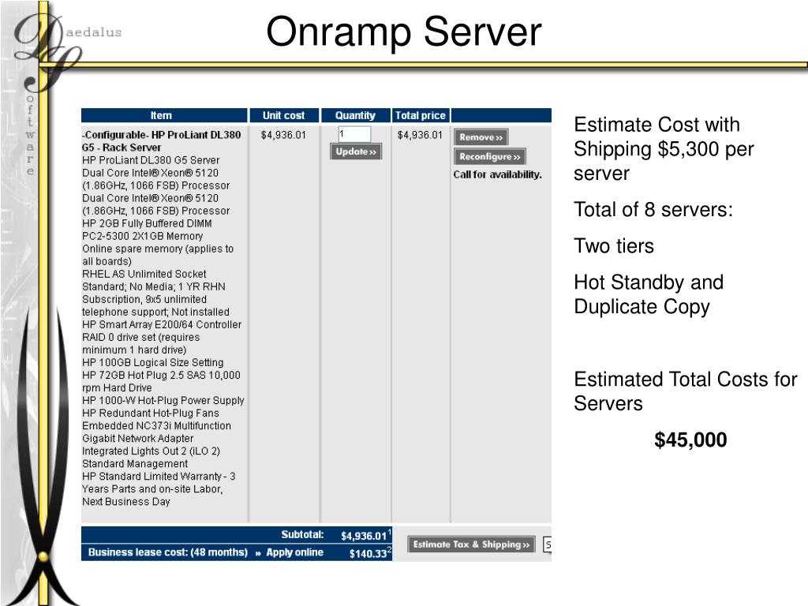Click 'HP 1000-W Hot-Plug Power Supply' line
808x606 pixels.
[x=163, y=400]
